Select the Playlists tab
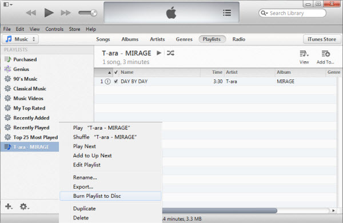343x223 pixels. point(212,39)
